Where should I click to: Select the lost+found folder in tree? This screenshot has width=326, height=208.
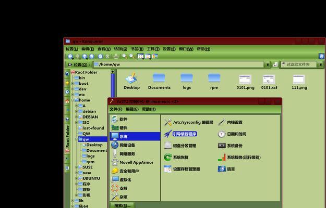93,128
